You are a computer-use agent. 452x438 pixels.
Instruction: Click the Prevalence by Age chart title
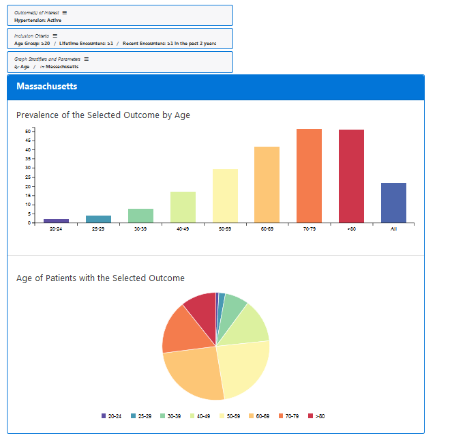tap(103, 115)
